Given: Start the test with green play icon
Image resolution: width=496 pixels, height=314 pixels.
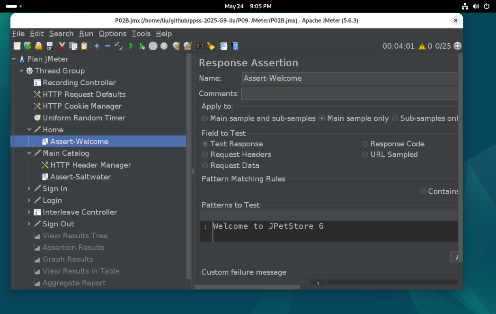Looking at the screenshot, I should pyautogui.click(x=131, y=46).
